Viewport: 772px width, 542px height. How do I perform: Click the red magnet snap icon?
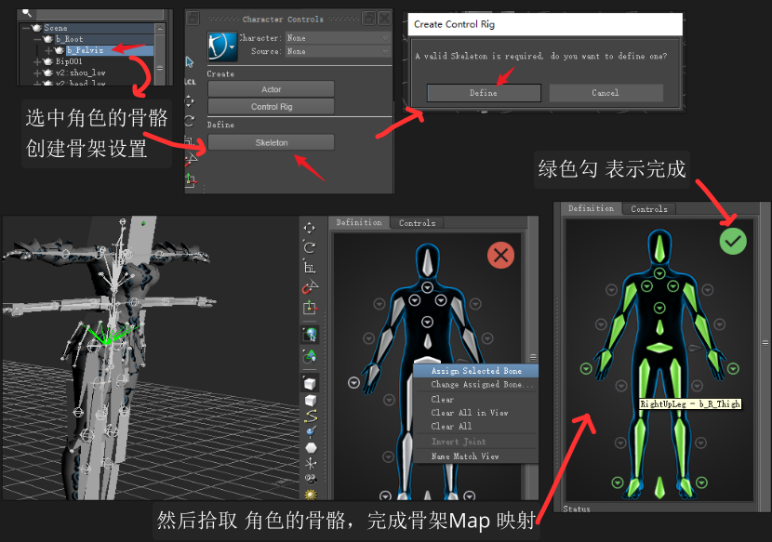[x=310, y=287]
